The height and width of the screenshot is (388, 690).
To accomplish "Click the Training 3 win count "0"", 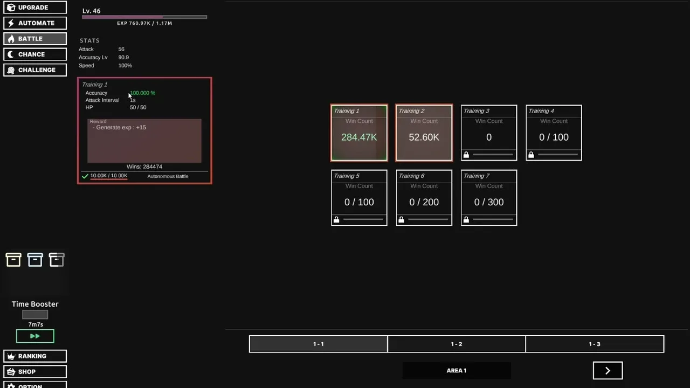I will point(489,137).
